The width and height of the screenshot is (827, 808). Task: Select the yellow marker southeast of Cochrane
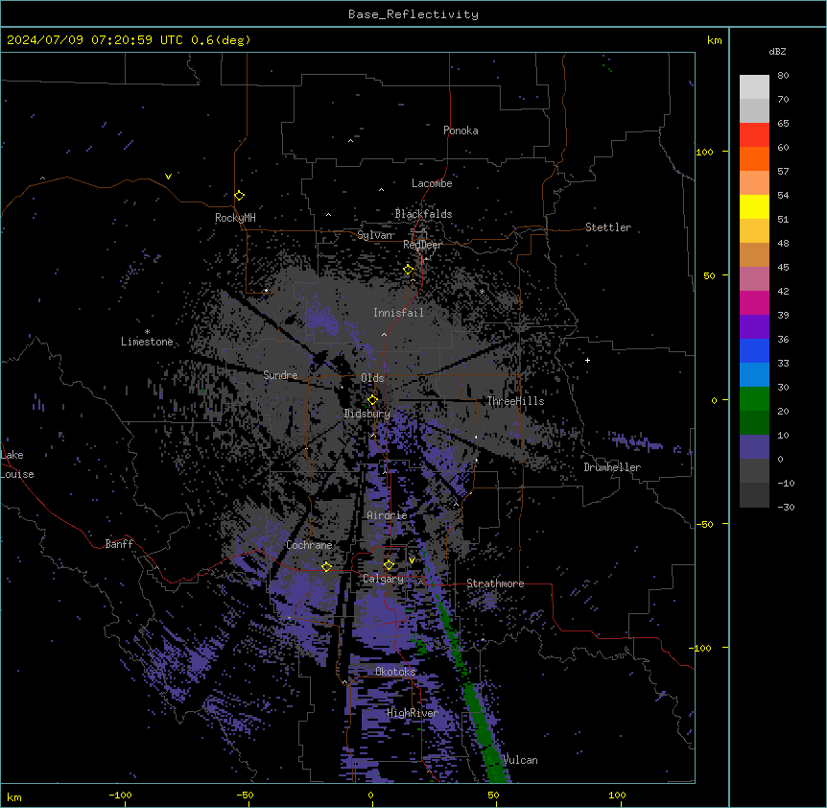click(326, 566)
